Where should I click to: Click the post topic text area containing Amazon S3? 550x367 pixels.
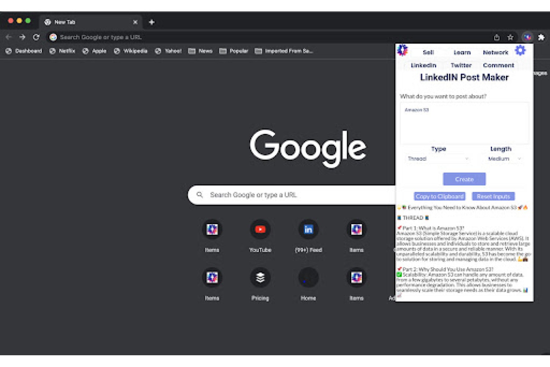tap(464, 123)
